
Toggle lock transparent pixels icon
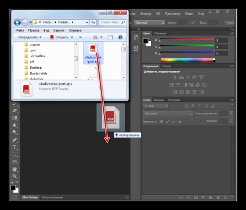click(x=161, y=121)
